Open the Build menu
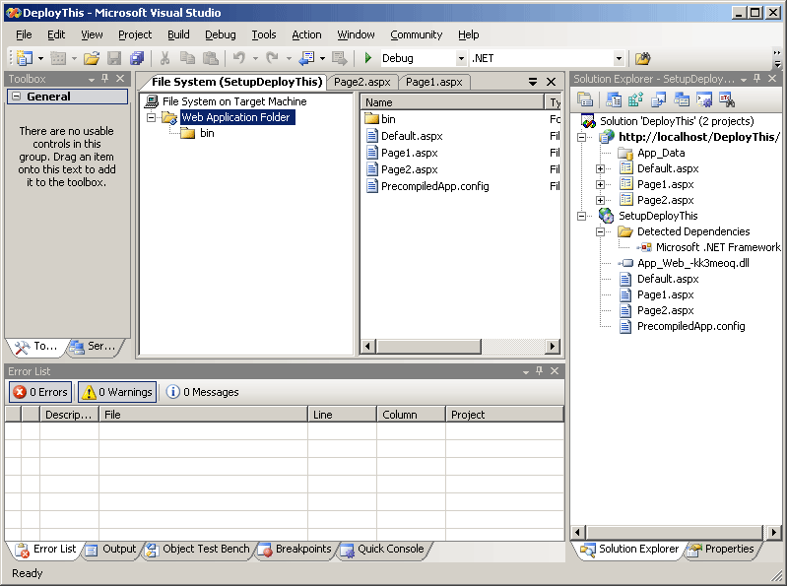 (x=178, y=34)
